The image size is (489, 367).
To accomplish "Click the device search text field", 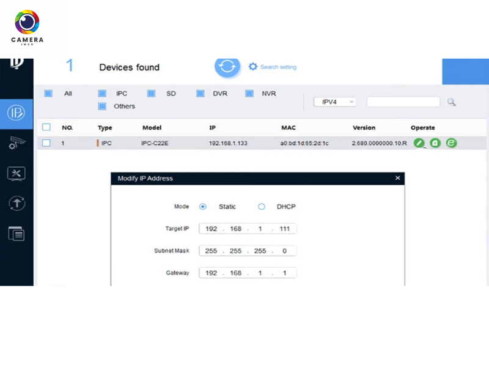I will pos(403,102).
